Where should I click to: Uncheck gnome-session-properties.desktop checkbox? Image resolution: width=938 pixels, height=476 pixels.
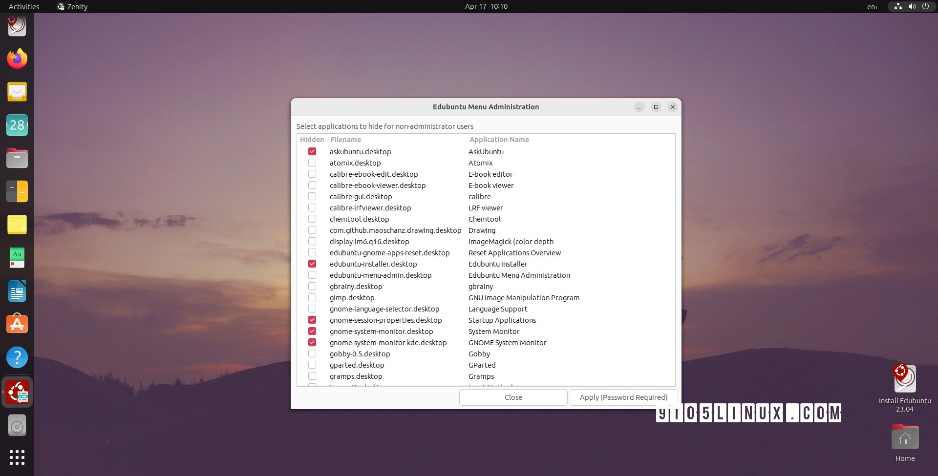click(312, 320)
